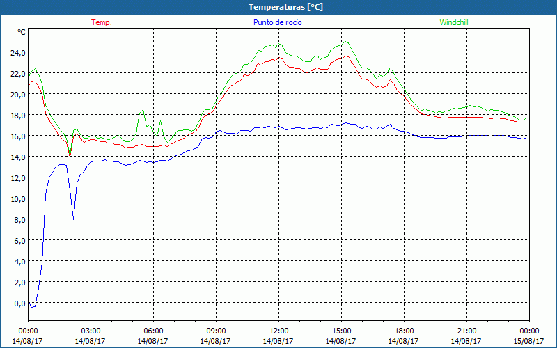The width and height of the screenshot is (557, 348).
Task: Click the 2,0 y-axis value
Action: coord(20,283)
